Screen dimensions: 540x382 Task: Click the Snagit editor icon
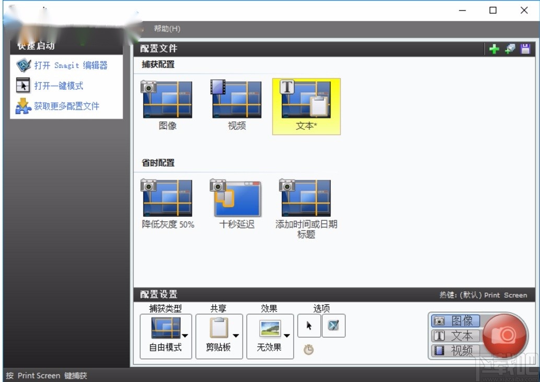[x=24, y=65]
